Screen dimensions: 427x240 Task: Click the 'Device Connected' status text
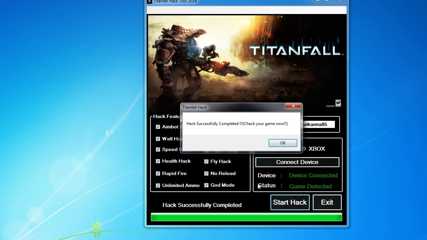pos(313,175)
